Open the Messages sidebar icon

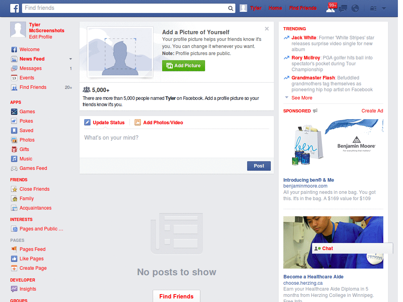[x=14, y=68]
